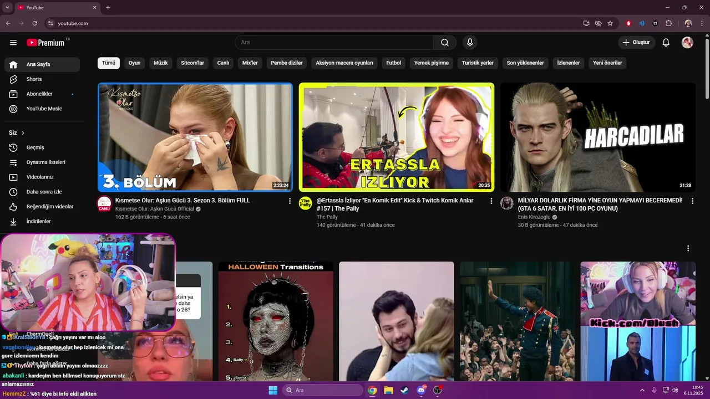Go back in the browser

(8, 23)
